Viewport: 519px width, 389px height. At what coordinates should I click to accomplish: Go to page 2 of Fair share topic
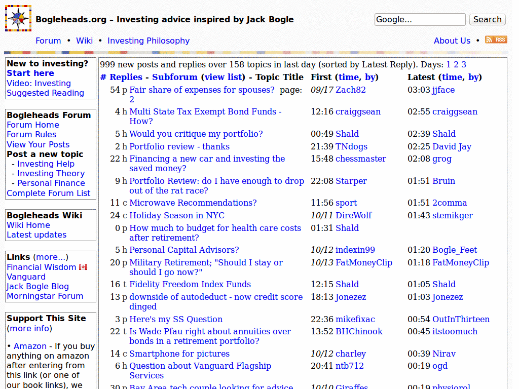click(132, 99)
